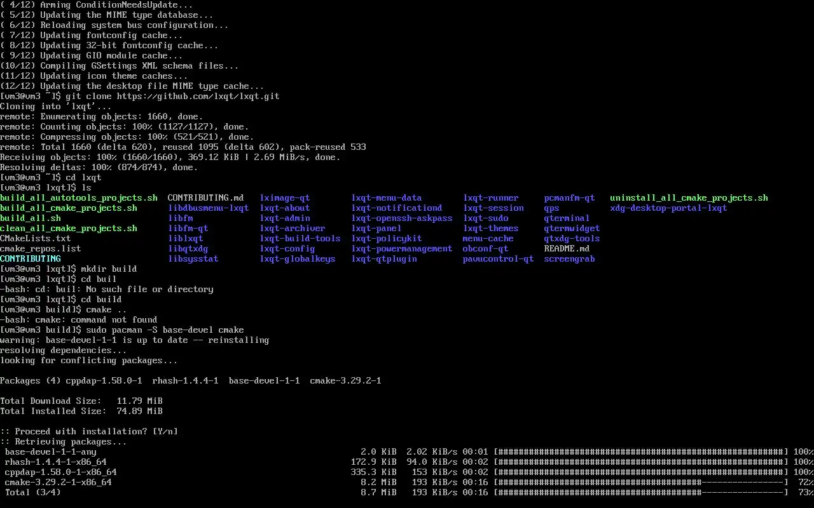The height and width of the screenshot is (508, 814).
Task: Click the 'looking for conflicting packages' line
Action: tap(89, 361)
